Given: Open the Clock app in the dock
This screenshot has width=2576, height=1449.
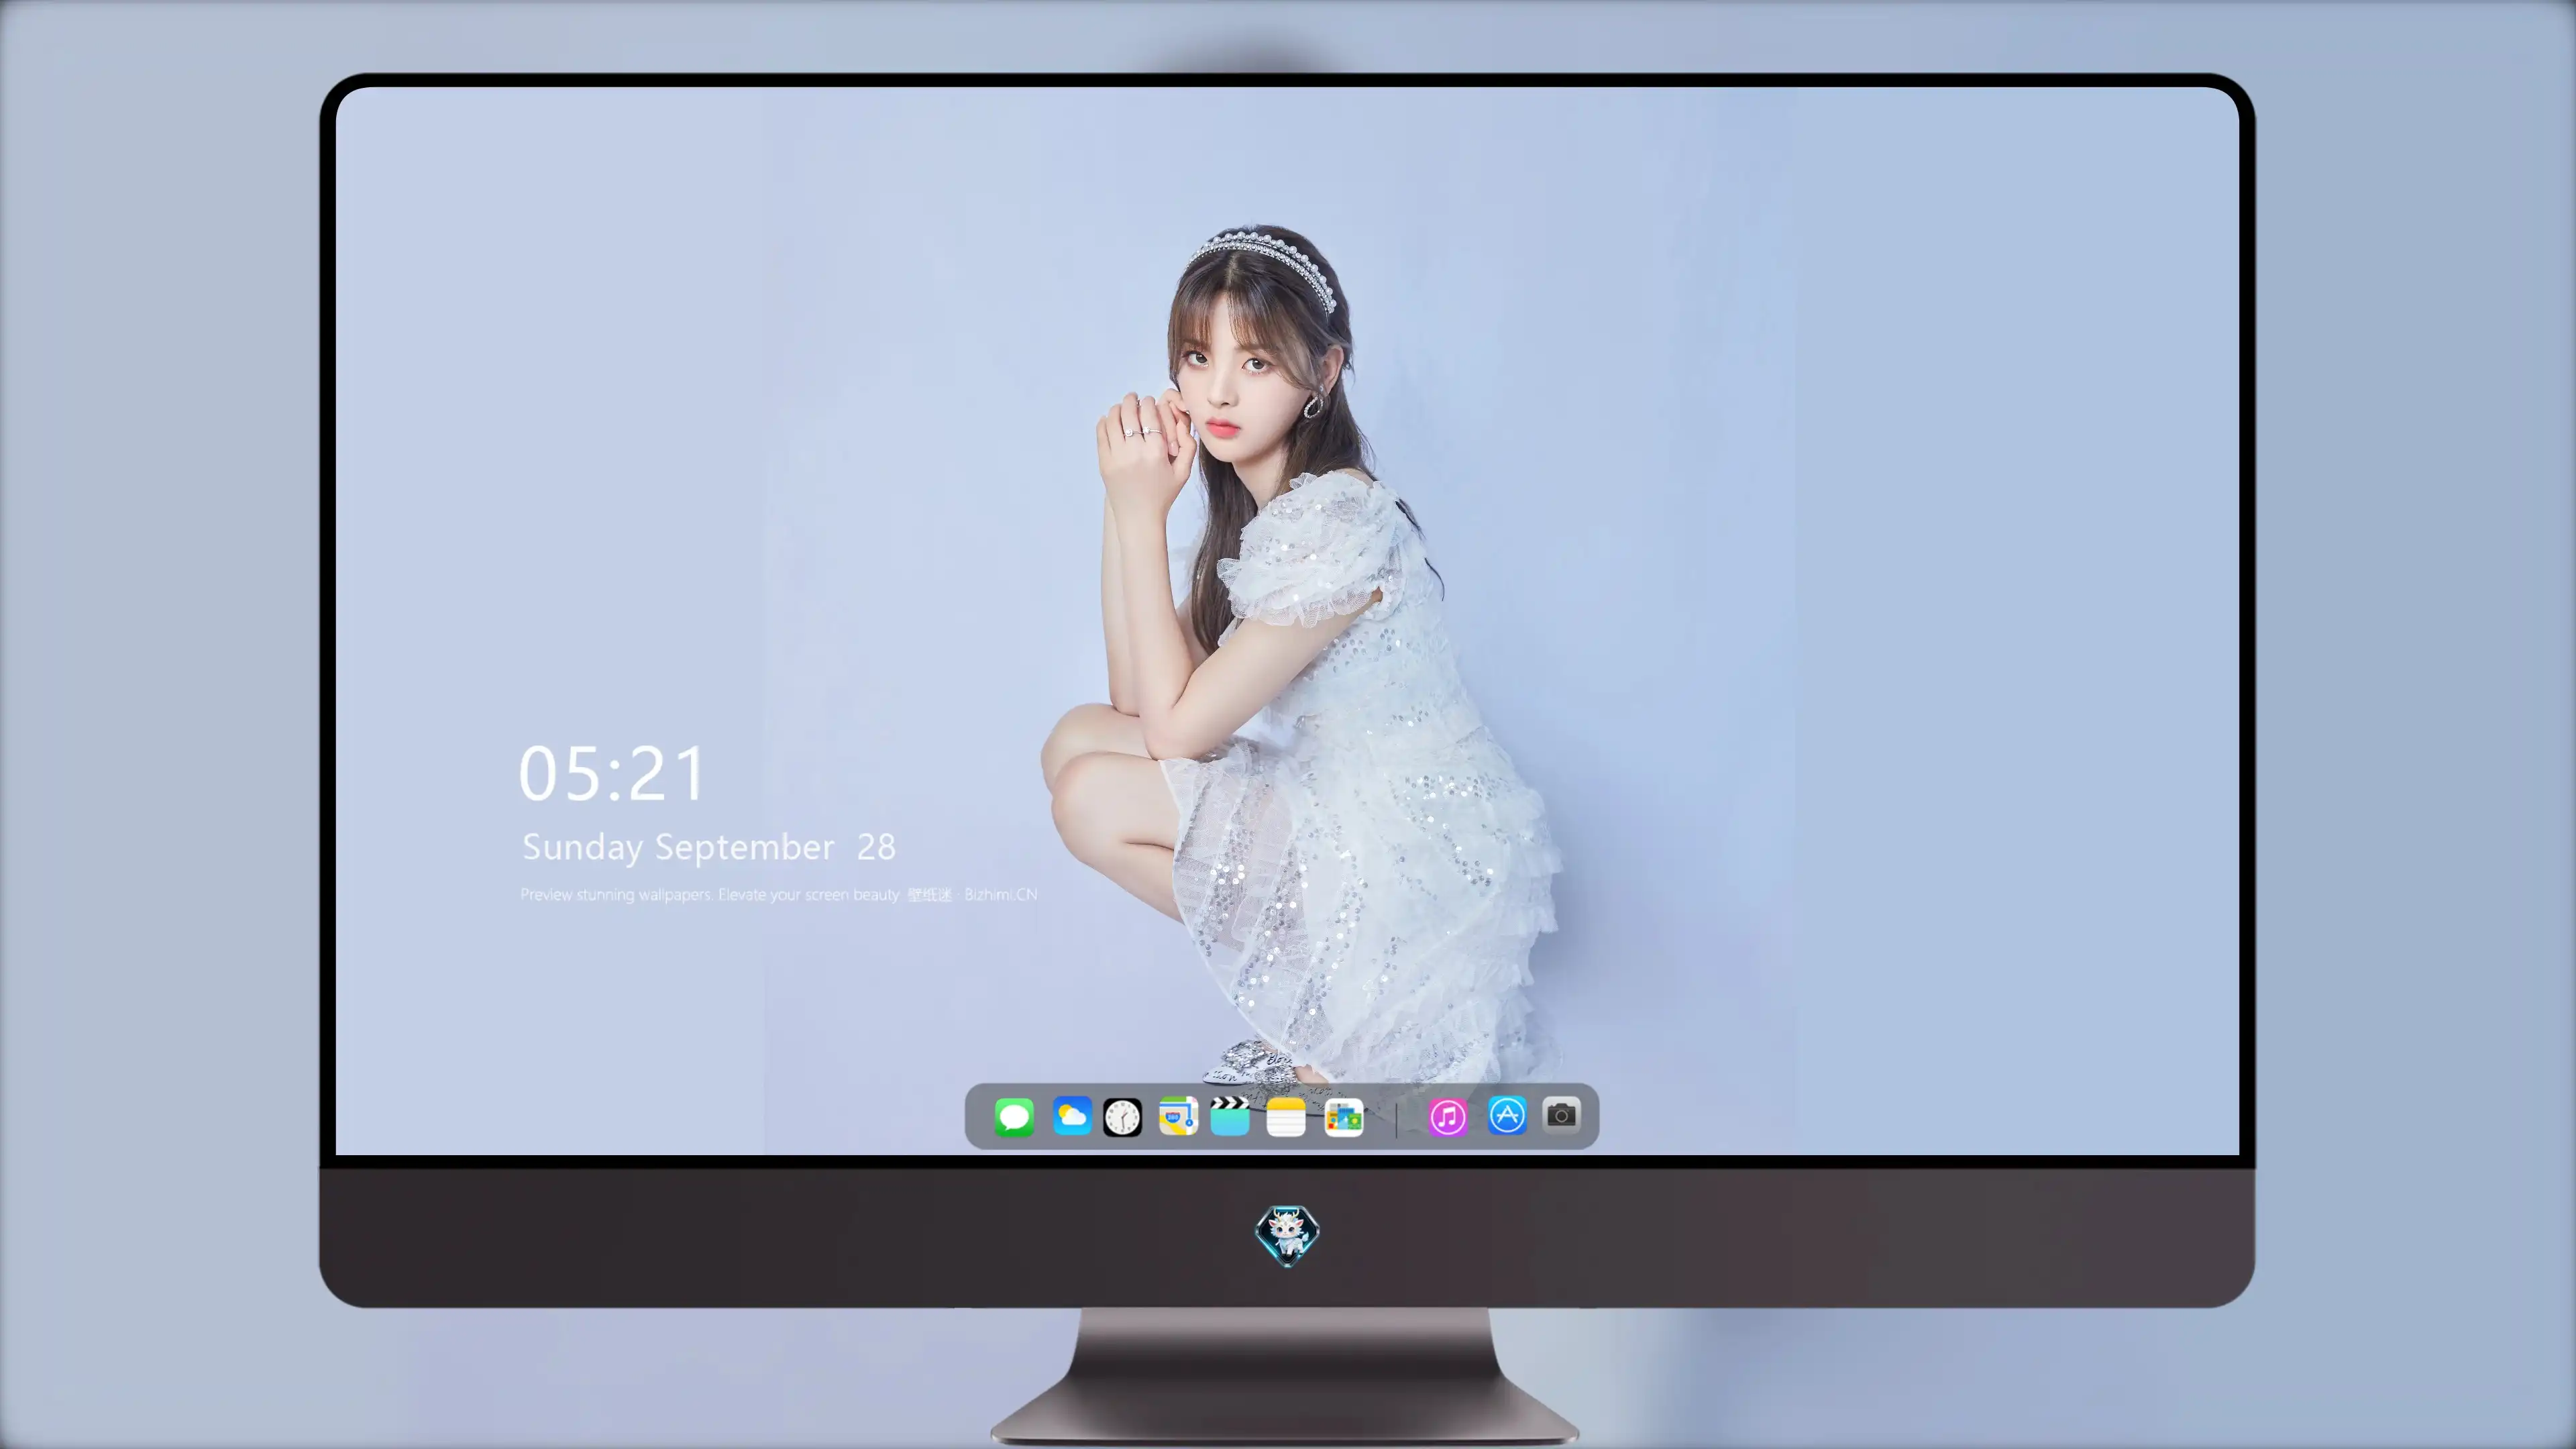Looking at the screenshot, I should pyautogui.click(x=1122, y=1117).
